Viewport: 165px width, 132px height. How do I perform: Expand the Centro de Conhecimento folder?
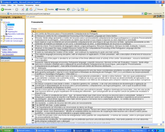1,39
